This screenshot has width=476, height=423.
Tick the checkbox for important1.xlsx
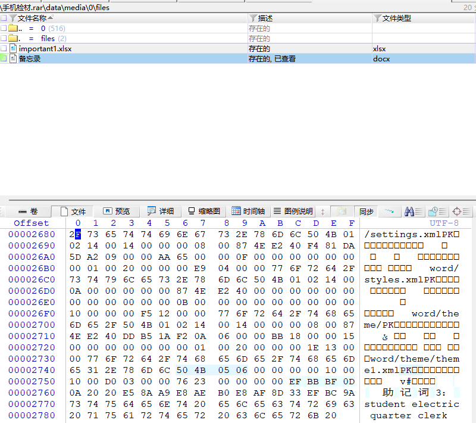click(x=4, y=48)
